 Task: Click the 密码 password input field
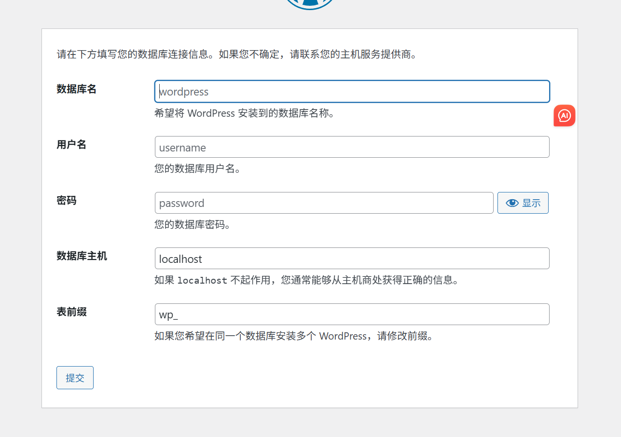[x=324, y=203]
